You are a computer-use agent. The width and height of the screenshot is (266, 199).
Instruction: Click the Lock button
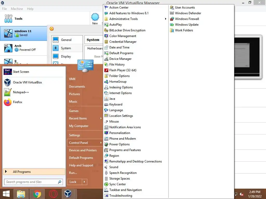coord(75,182)
